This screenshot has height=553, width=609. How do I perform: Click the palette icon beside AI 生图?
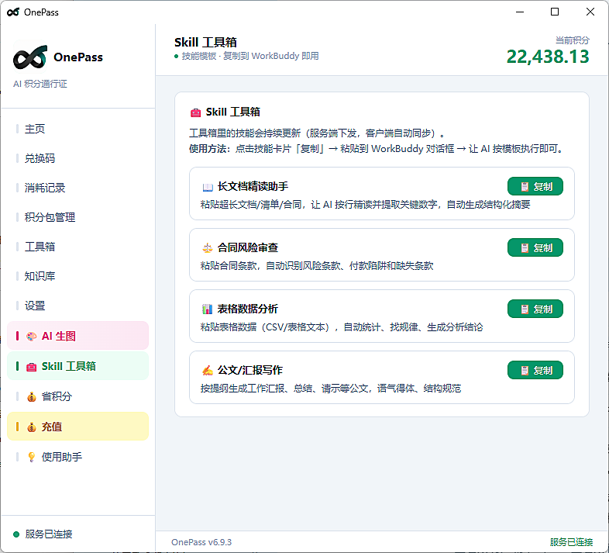point(32,336)
